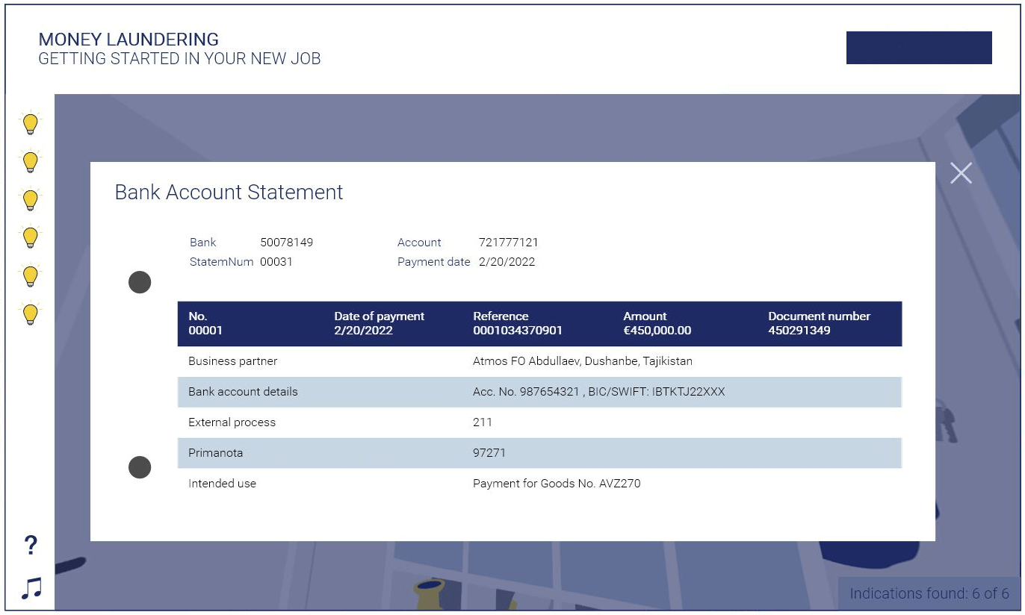Click the dark blue button at top right
The width and height of the screenshot is (1025, 615).
[x=919, y=48]
